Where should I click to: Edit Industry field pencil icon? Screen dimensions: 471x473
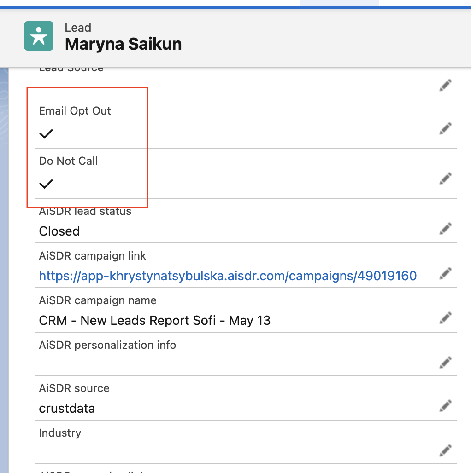[x=446, y=450]
